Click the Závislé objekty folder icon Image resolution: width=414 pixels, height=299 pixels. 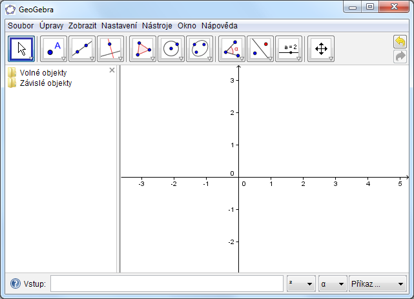[12, 83]
